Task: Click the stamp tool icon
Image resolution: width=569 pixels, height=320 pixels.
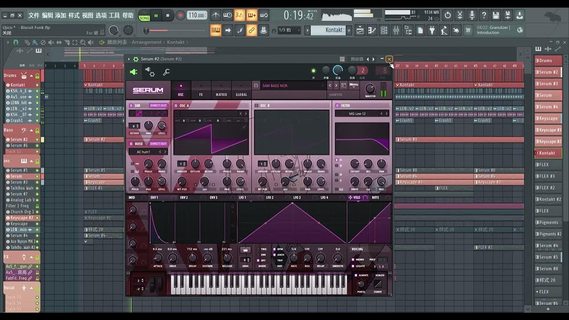Action: click(264, 30)
